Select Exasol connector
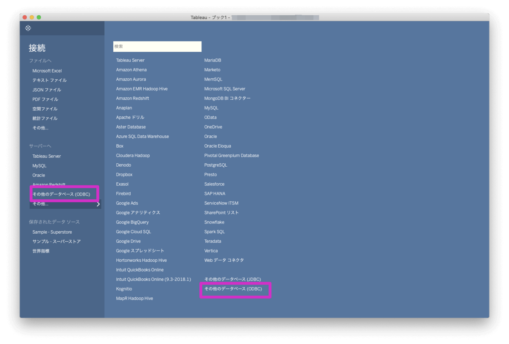Screen dimensions: 509x344 coord(122,184)
